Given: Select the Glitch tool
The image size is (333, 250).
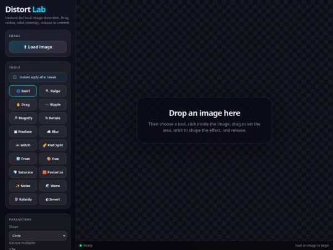Looking at the screenshot, I should point(23,145).
